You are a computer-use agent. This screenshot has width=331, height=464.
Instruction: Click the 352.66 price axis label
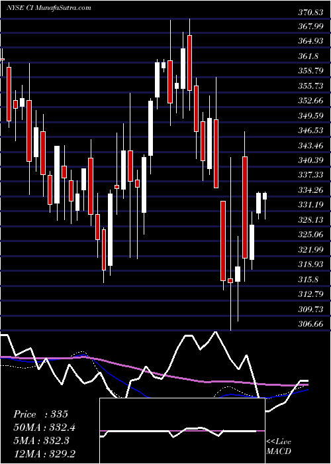310,100
